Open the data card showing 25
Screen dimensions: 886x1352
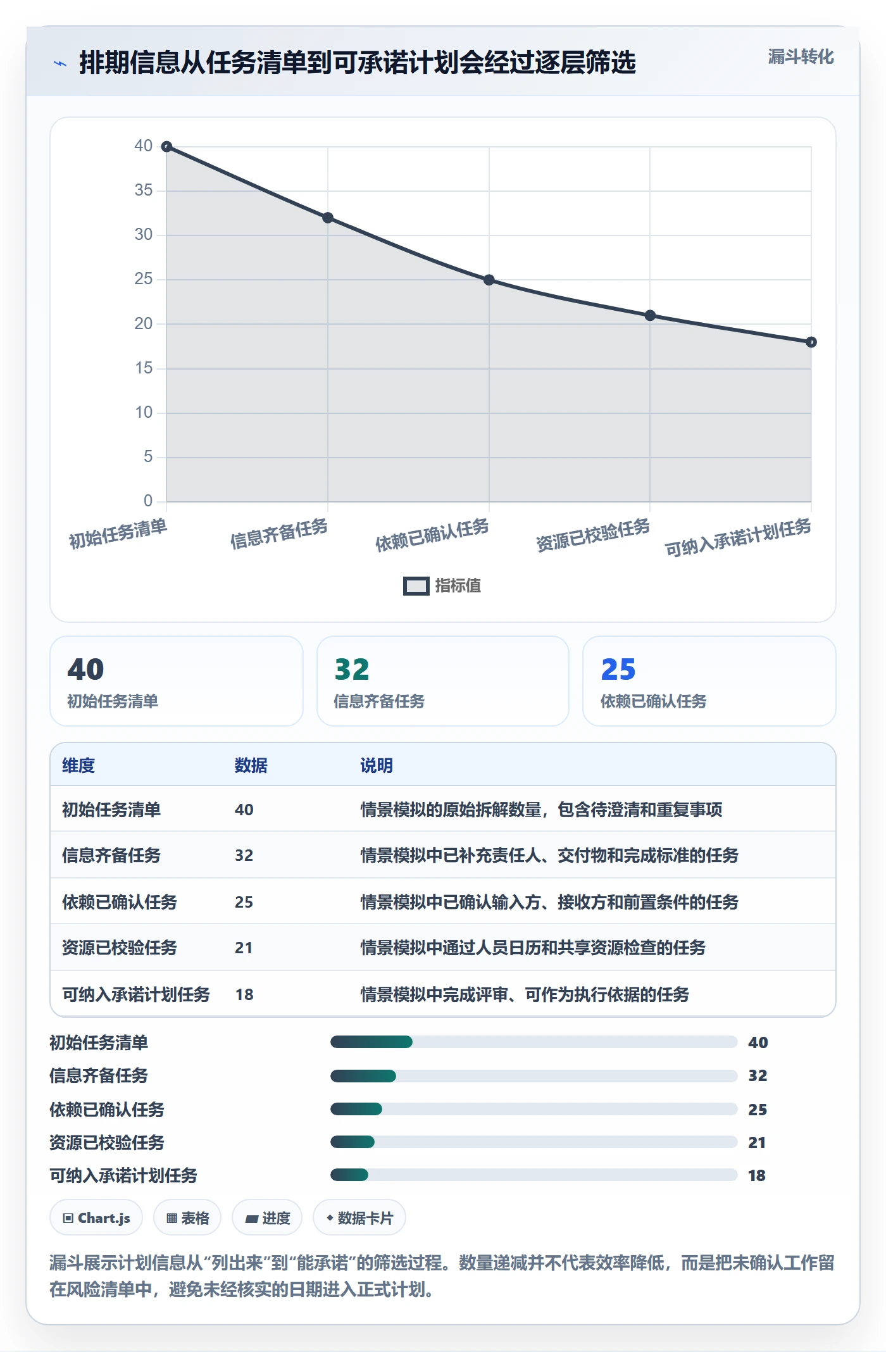(709, 681)
